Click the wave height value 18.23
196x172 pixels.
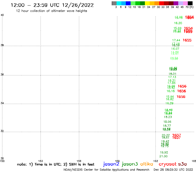168,117
